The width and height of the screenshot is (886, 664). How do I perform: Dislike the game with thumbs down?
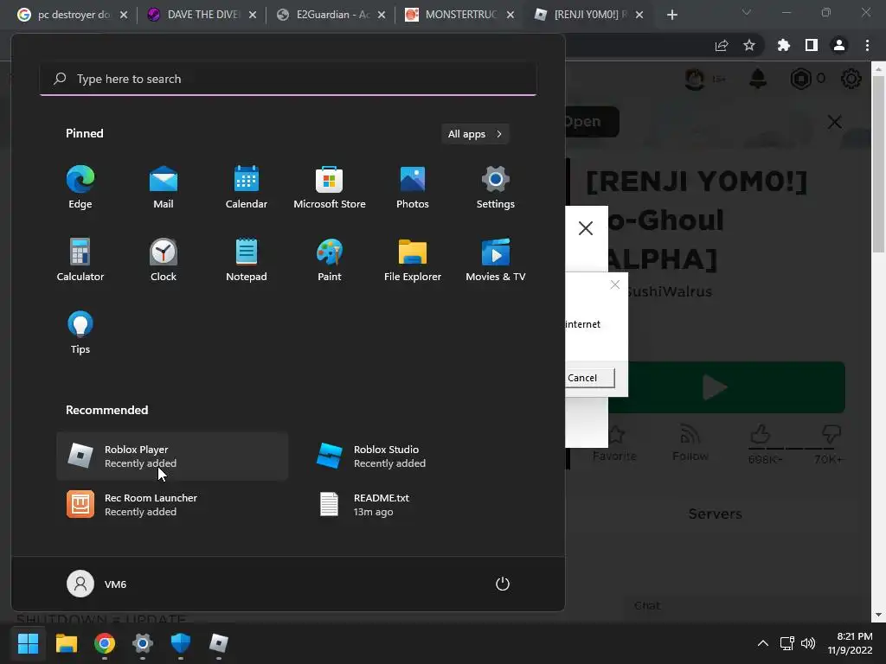coord(831,435)
